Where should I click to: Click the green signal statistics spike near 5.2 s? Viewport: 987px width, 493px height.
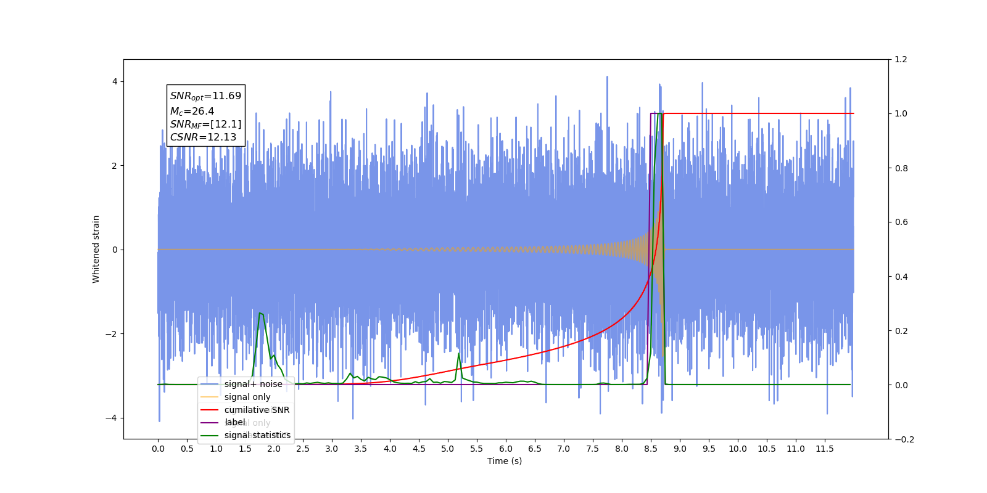click(x=459, y=354)
